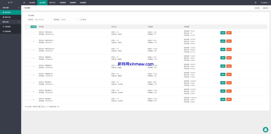Click the logo in the top-left corner

click(11, 2)
